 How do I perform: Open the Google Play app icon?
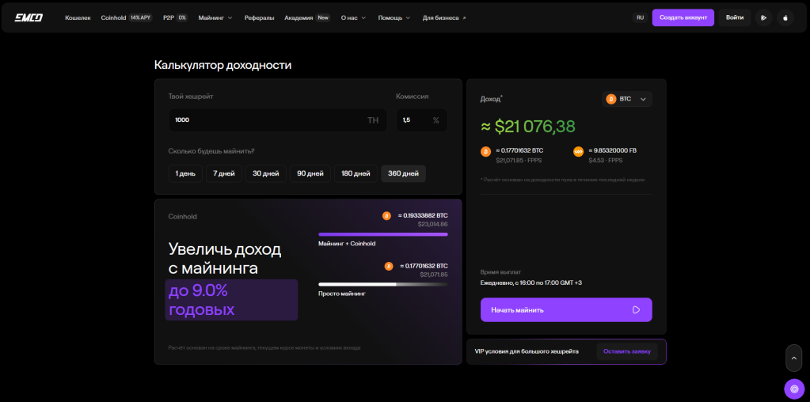(x=763, y=17)
